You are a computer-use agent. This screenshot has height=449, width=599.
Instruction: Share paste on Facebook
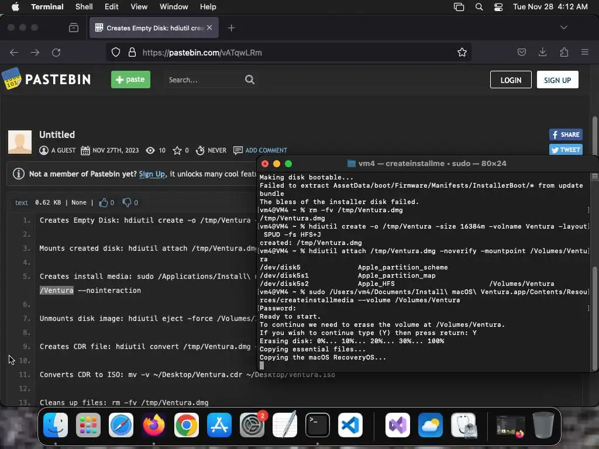pyautogui.click(x=566, y=134)
